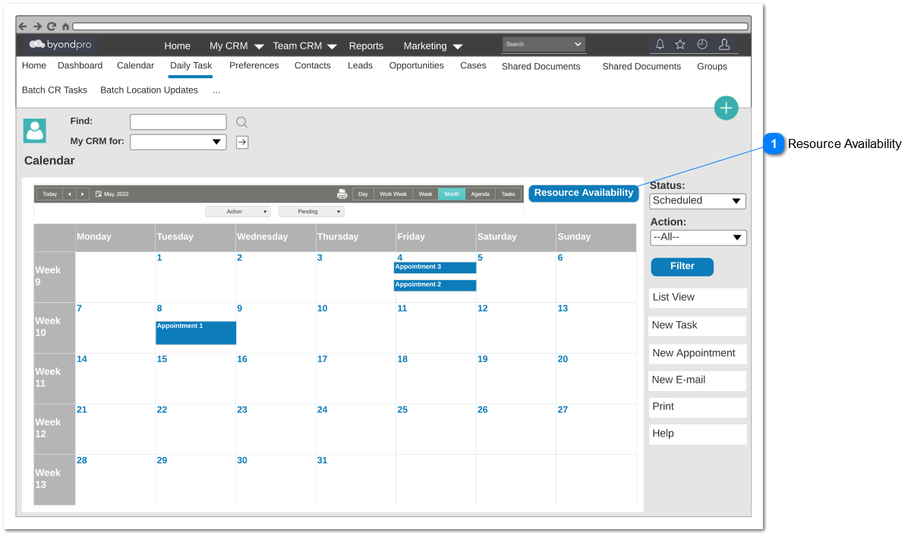Click the Resource Availability button
This screenshot has height=536, width=914.
pyautogui.click(x=583, y=193)
